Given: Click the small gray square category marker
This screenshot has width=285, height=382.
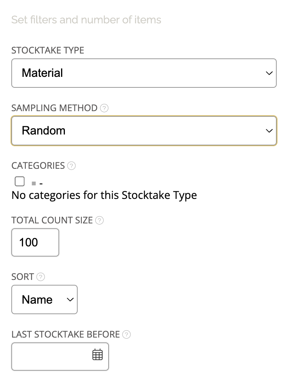Looking at the screenshot, I should (34, 183).
